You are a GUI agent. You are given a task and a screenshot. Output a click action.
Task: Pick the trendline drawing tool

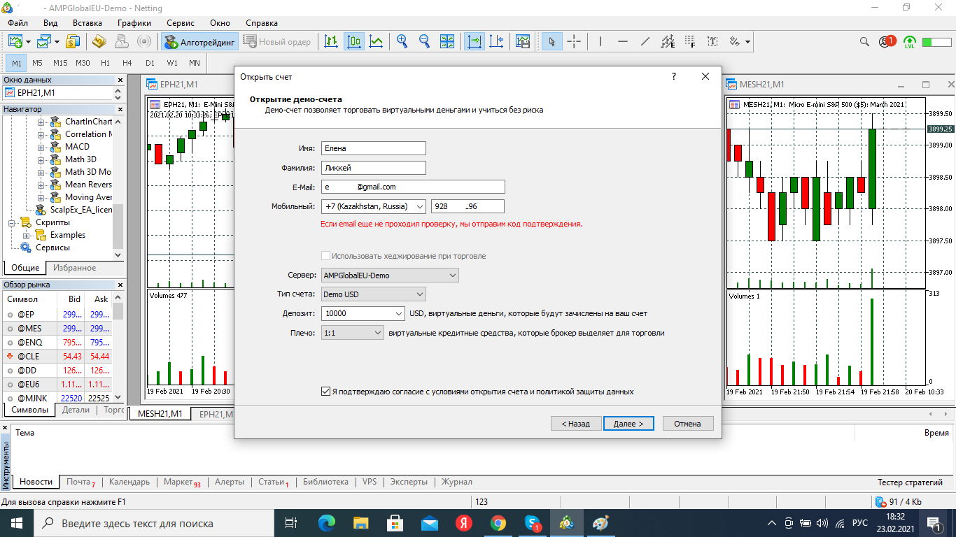645,42
